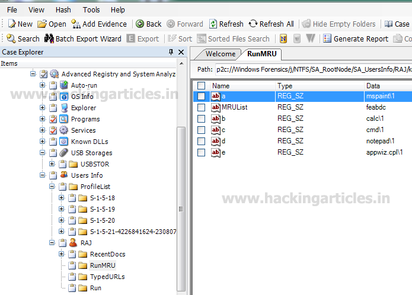Select the Programs node icon

(64, 119)
